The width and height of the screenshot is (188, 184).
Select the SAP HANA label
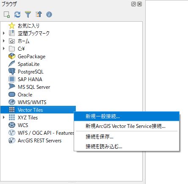tap(30, 79)
